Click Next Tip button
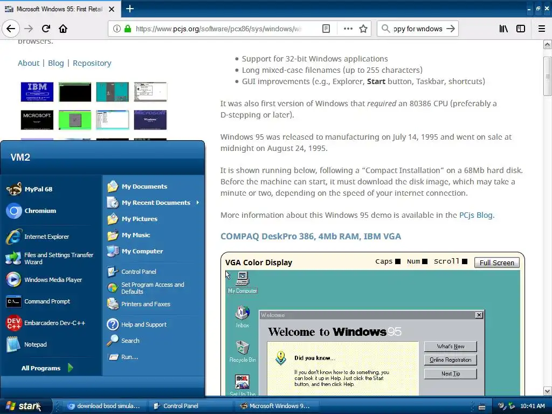 click(451, 374)
